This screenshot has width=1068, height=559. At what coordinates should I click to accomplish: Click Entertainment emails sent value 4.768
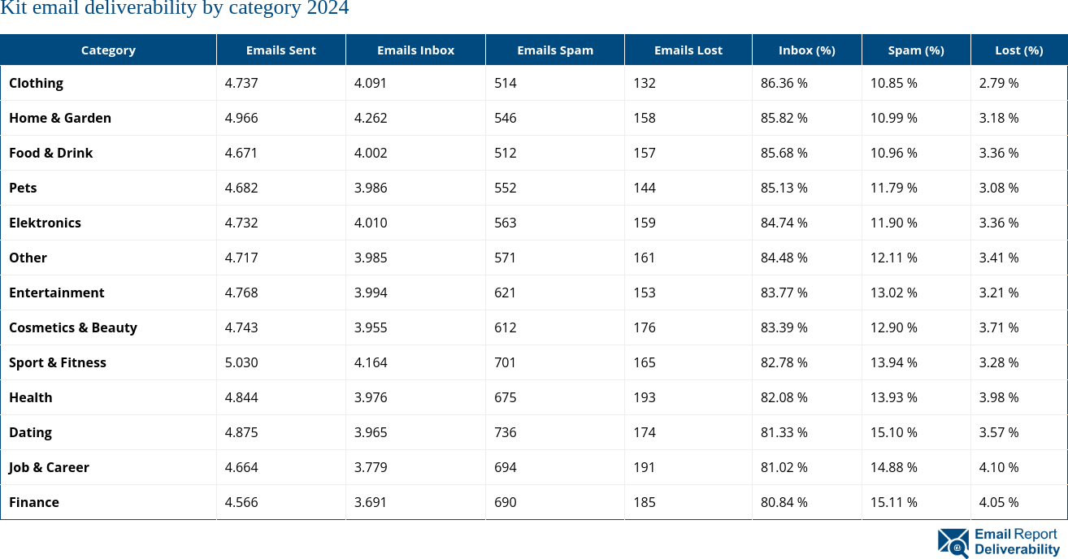[x=241, y=292]
